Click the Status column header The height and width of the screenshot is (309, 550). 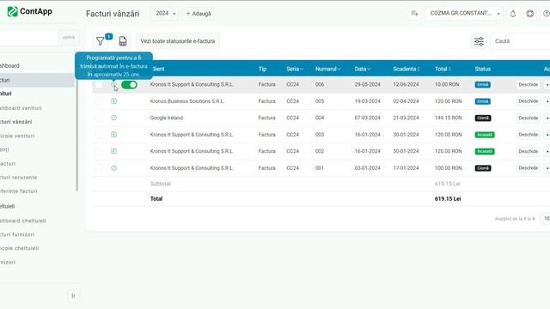point(483,69)
